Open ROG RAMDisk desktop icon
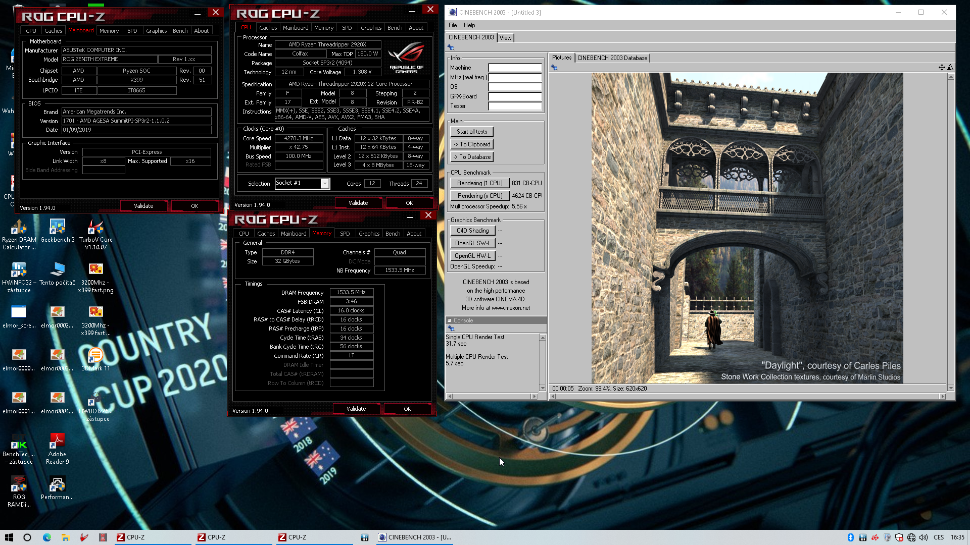This screenshot has width=970, height=545. [x=19, y=492]
